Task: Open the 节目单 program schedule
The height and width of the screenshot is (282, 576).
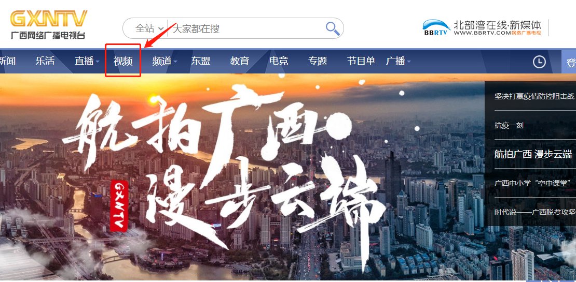Action: (x=361, y=61)
